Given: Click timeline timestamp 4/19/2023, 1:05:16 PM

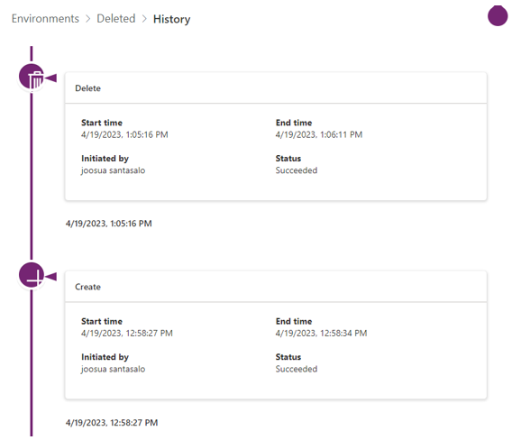Looking at the screenshot, I should coord(109,224).
